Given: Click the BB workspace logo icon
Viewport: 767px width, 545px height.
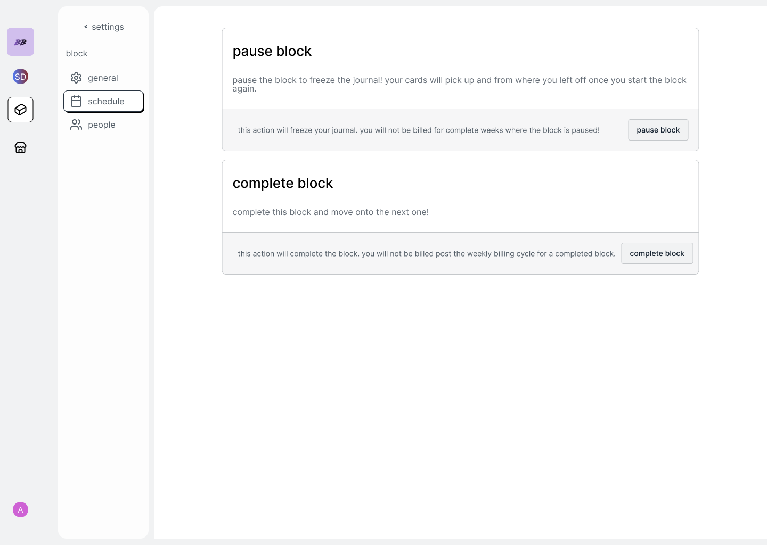Looking at the screenshot, I should [20, 42].
